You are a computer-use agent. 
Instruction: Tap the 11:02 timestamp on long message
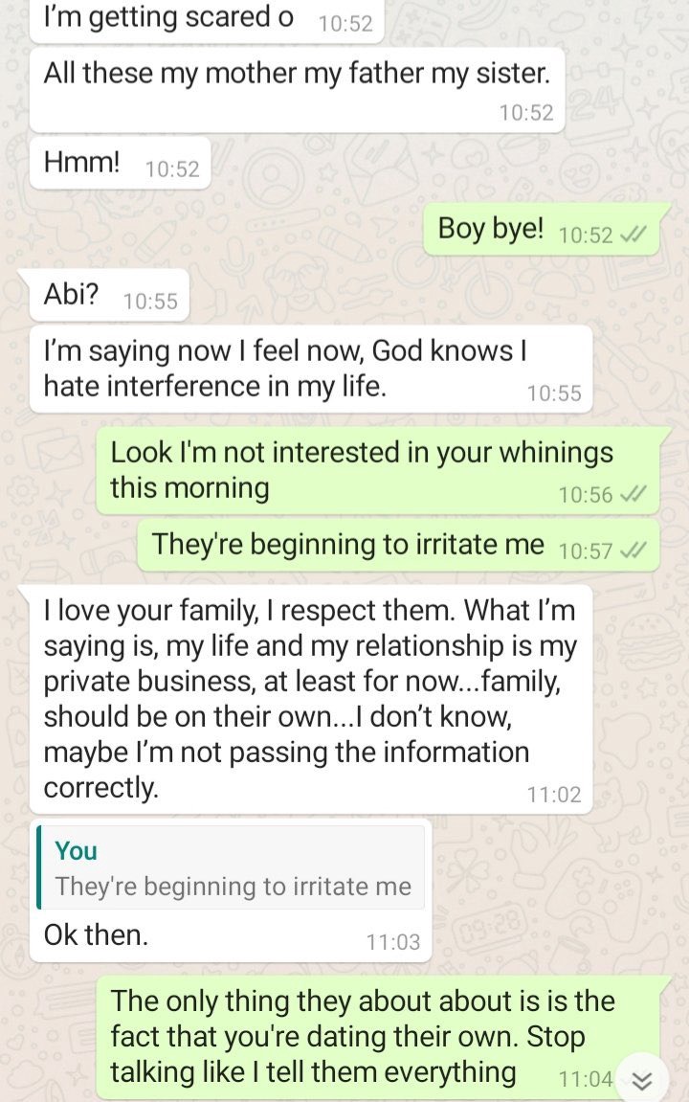[x=554, y=795]
